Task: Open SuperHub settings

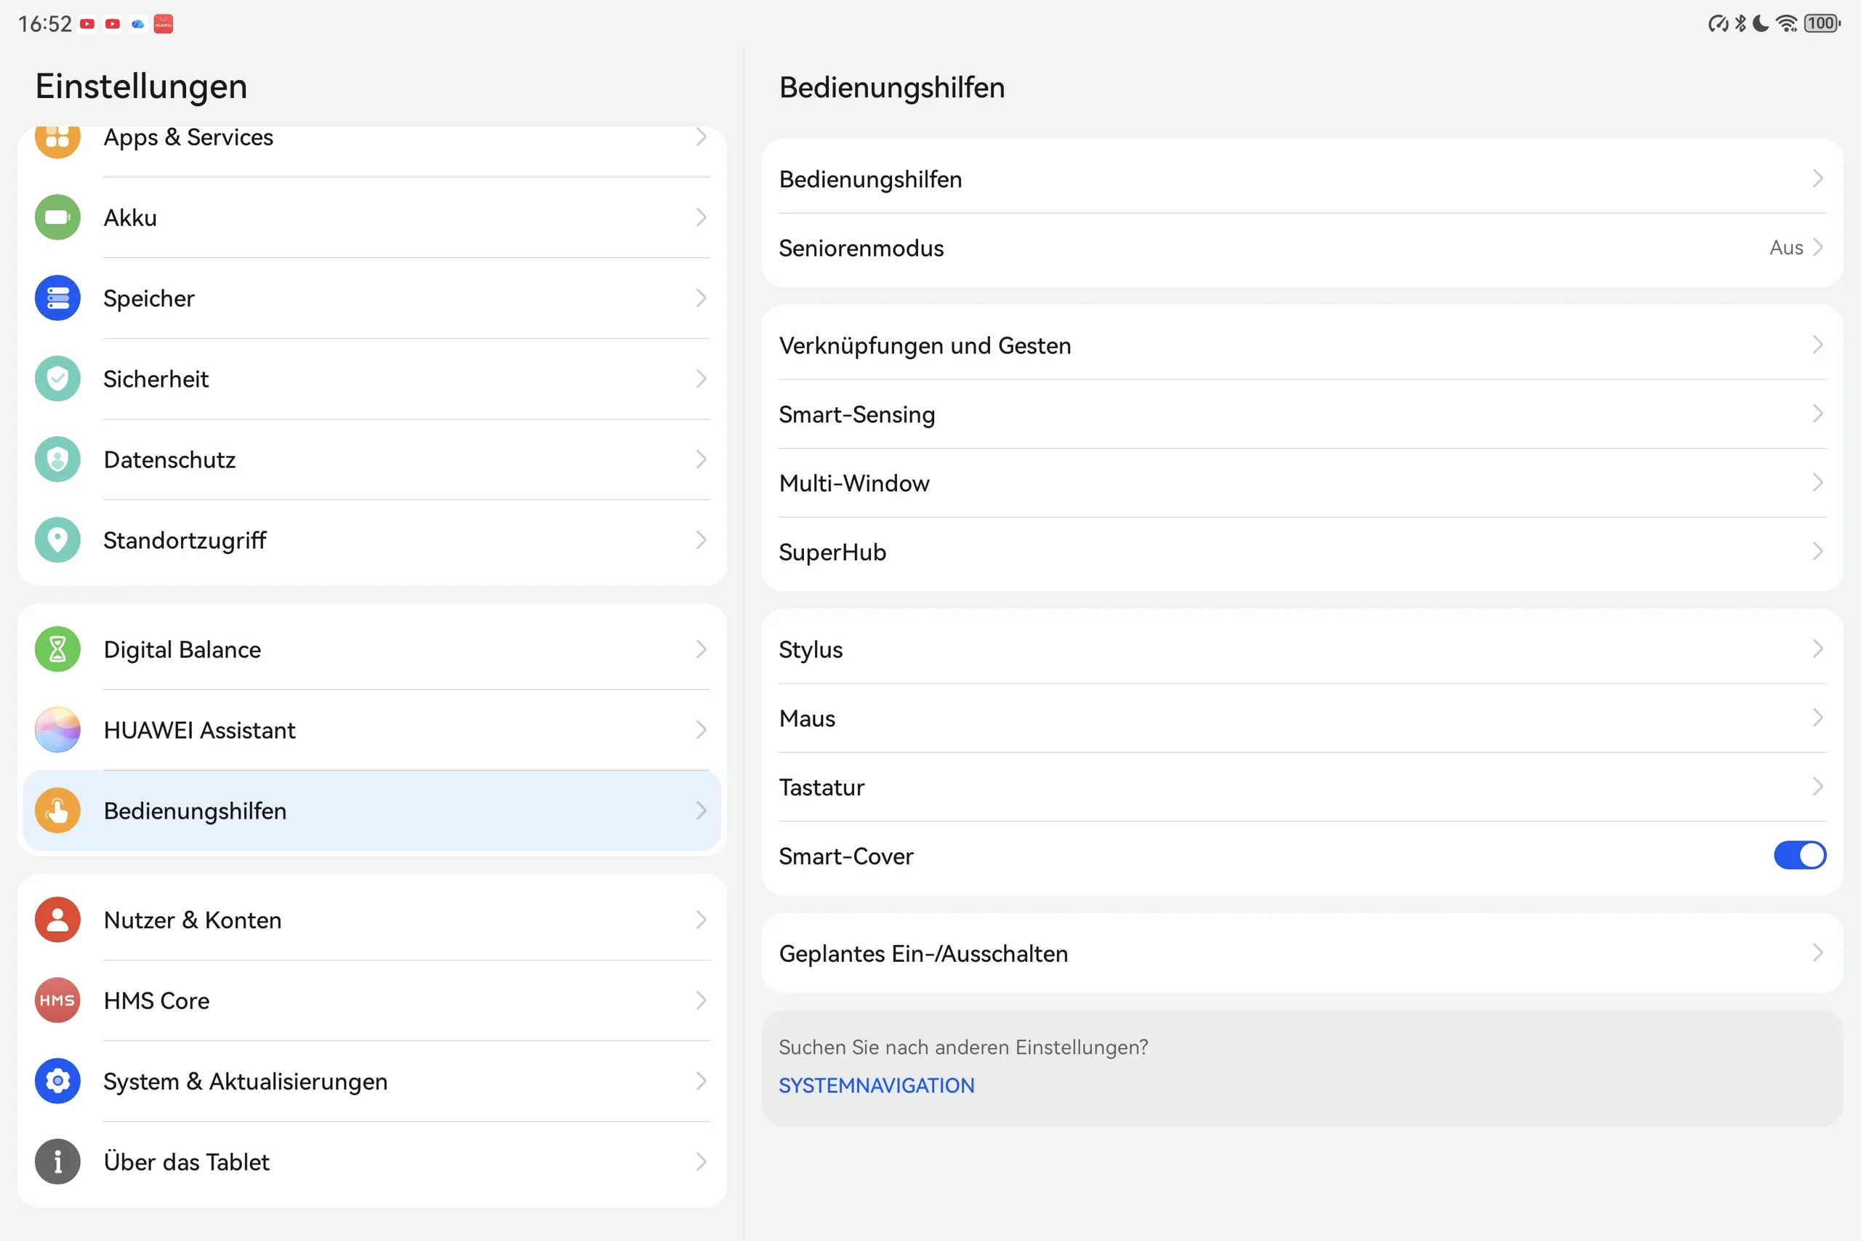Action: pyautogui.click(x=1303, y=552)
